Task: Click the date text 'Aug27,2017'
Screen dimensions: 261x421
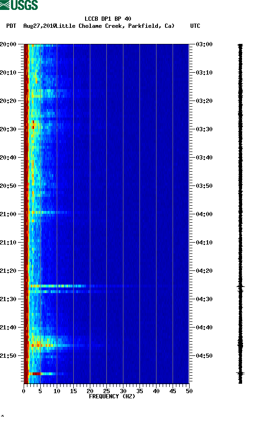Action: point(39,26)
